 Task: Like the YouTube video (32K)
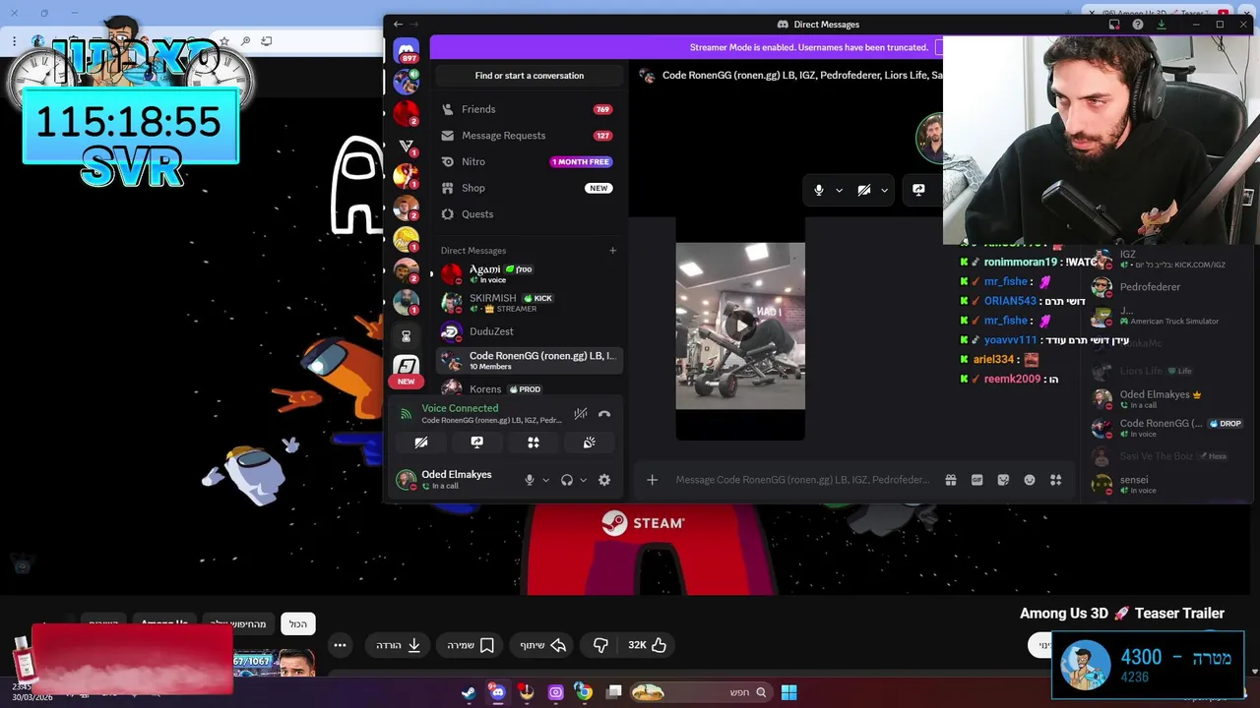[648, 645]
